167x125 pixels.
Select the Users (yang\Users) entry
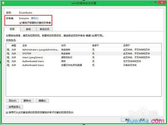[x=84, y=57]
